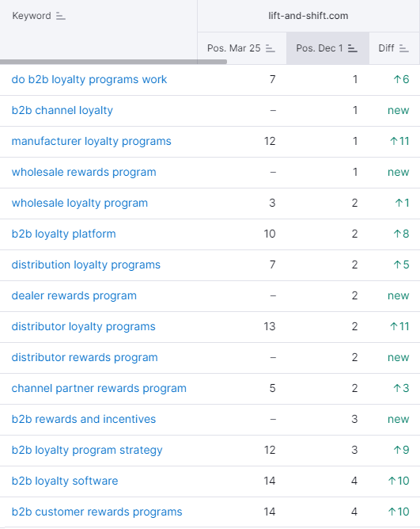
Task: Click the horizontal scrollbar under the Keyword header
Action: click(113, 62)
